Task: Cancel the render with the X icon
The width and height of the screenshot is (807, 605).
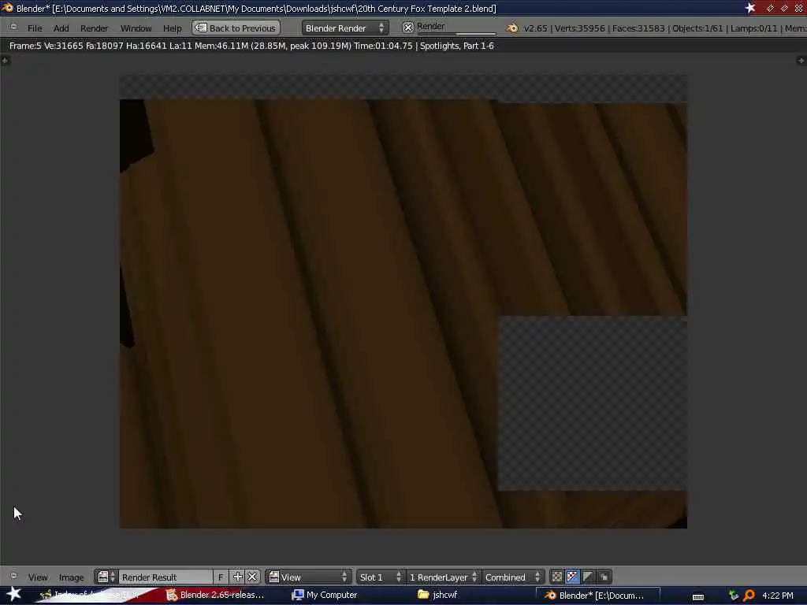Action: [407, 28]
